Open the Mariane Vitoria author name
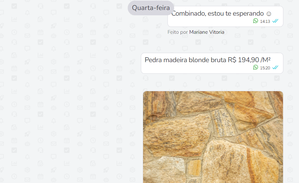This screenshot has height=183, width=299. (x=207, y=32)
